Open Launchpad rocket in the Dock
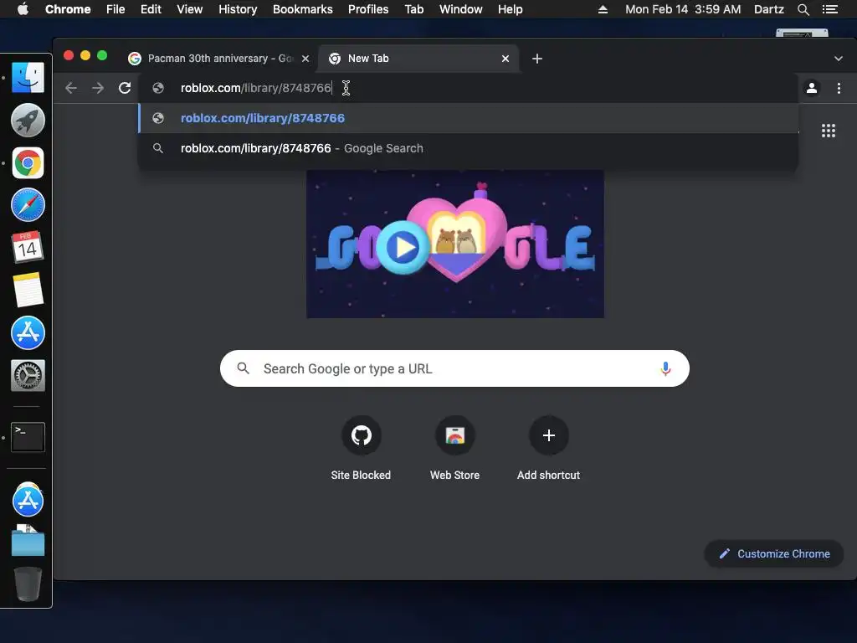This screenshot has width=857, height=643. pyautogui.click(x=28, y=120)
